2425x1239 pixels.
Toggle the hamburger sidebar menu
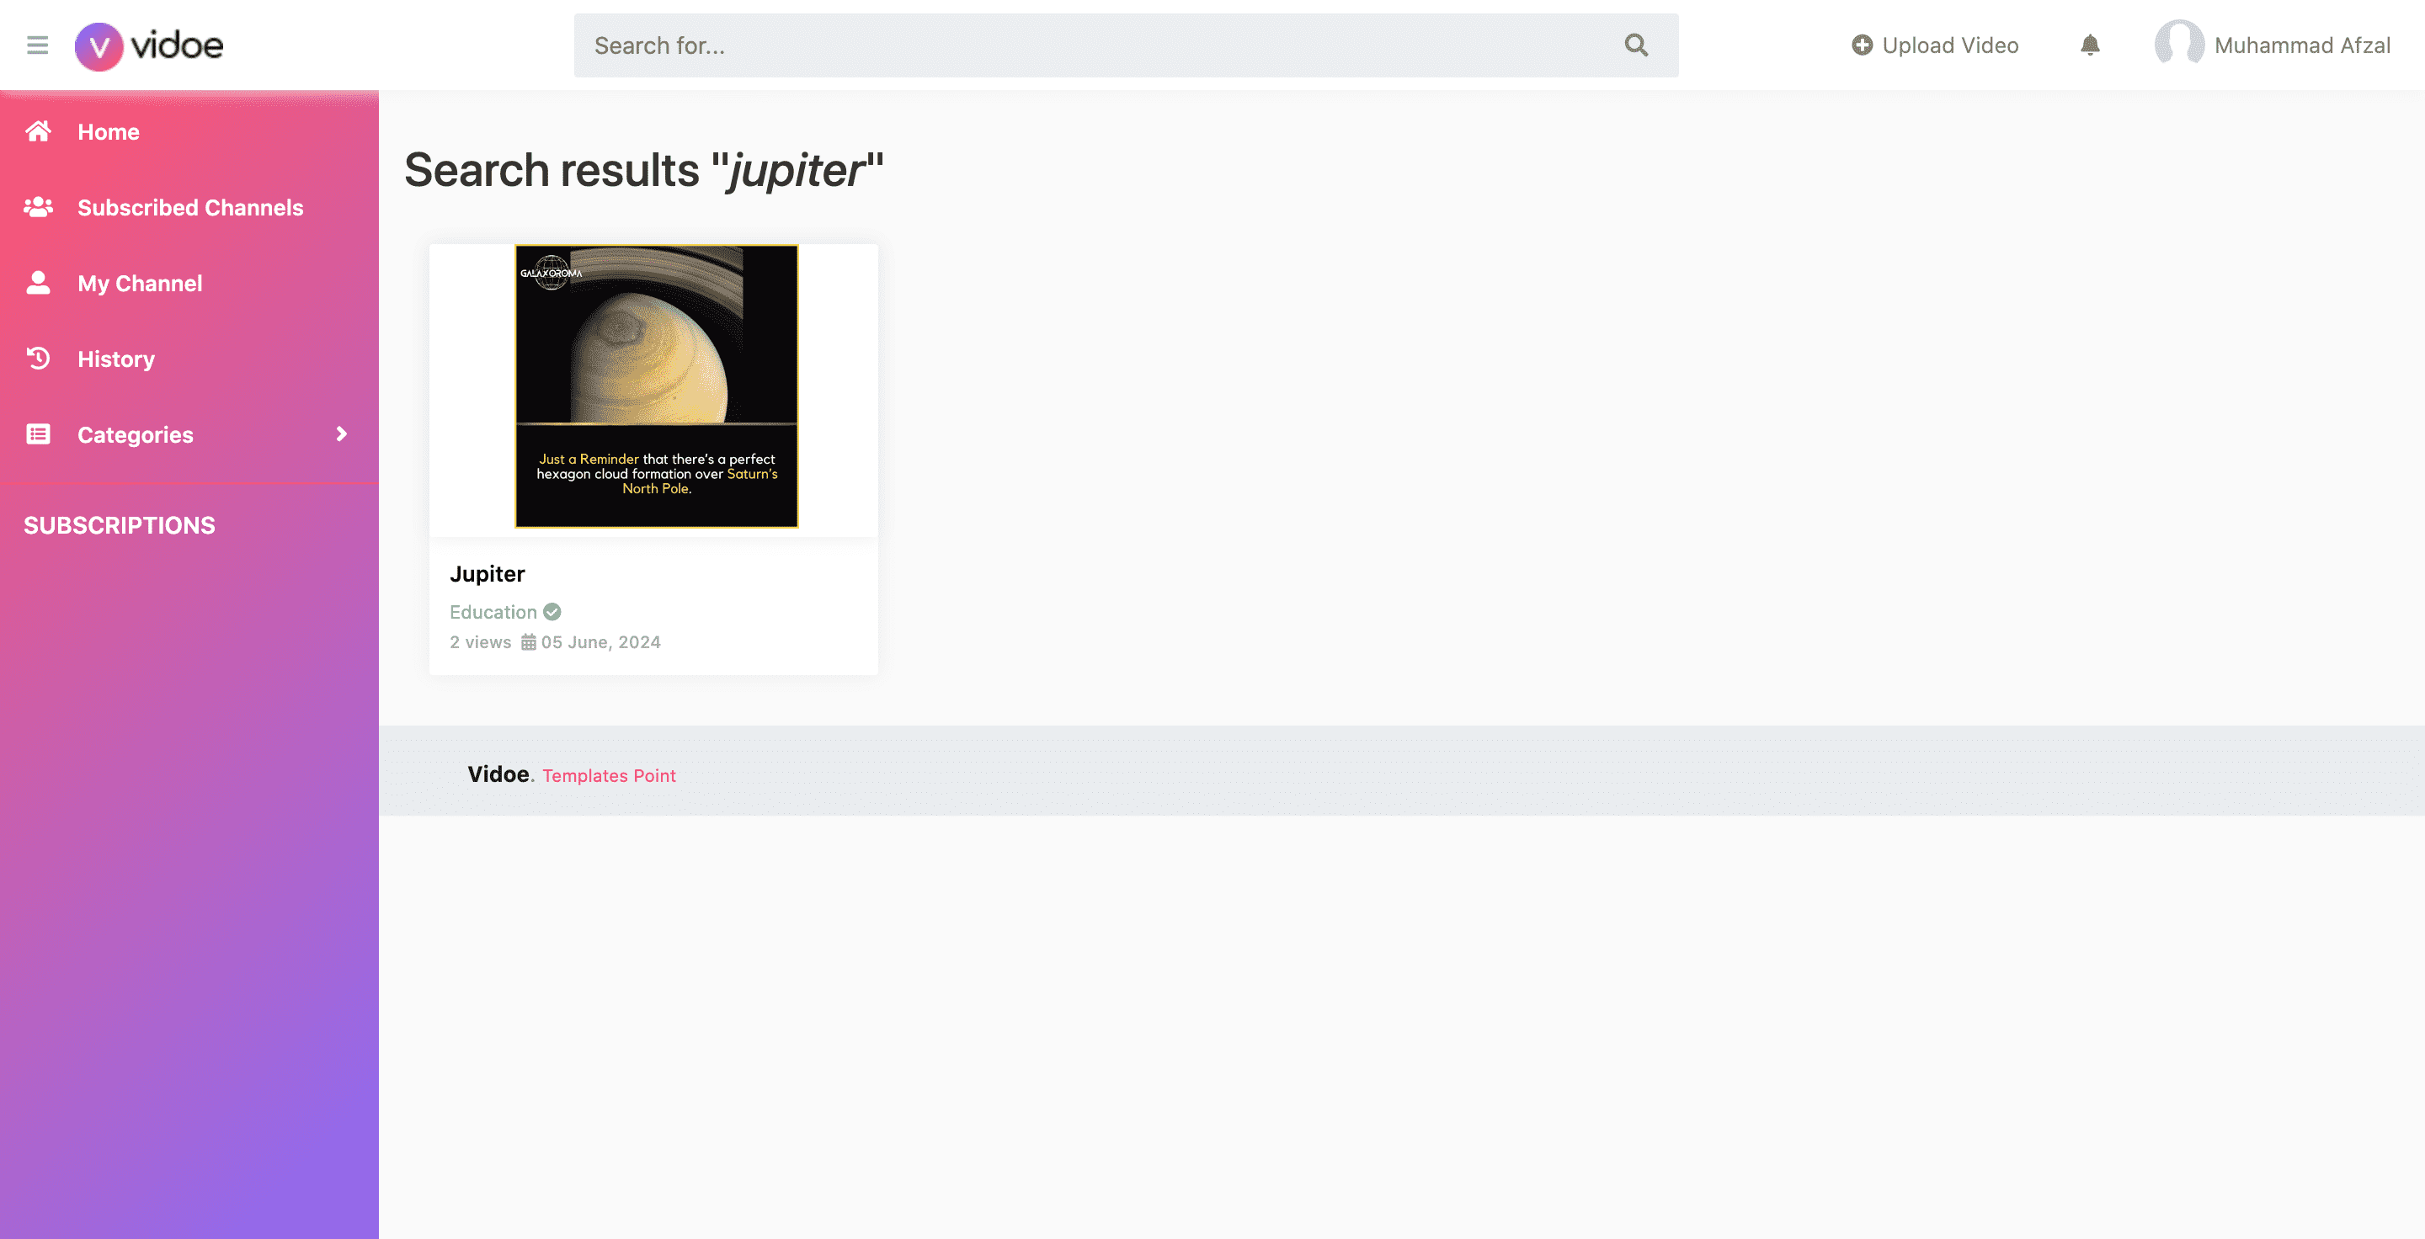pos(38,45)
